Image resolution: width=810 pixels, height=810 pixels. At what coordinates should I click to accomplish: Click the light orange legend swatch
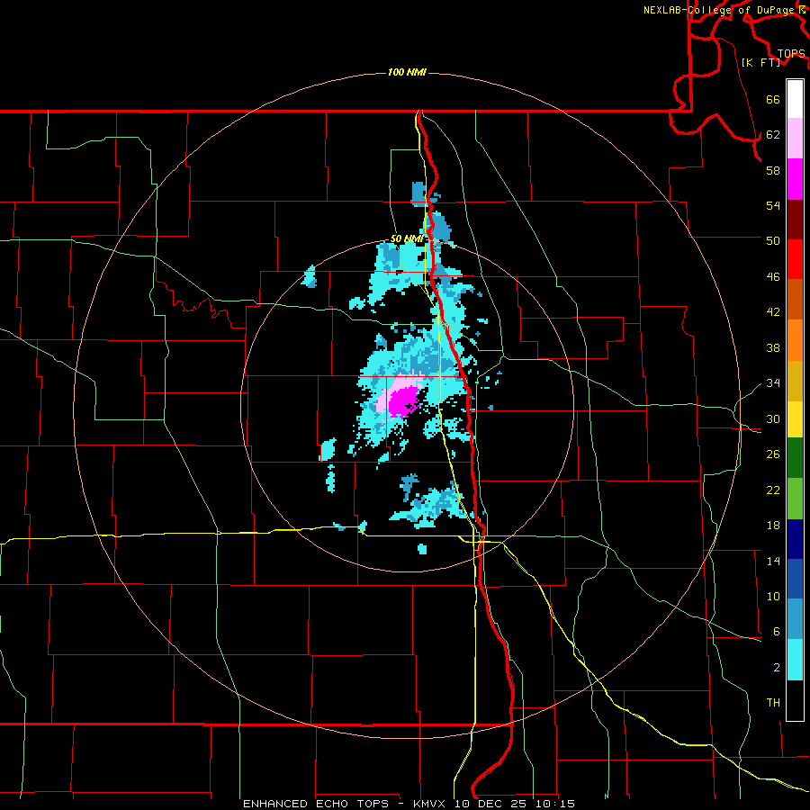click(x=795, y=340)
